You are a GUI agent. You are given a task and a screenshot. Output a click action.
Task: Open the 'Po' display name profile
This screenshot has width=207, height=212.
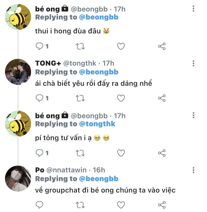[40, 170]
